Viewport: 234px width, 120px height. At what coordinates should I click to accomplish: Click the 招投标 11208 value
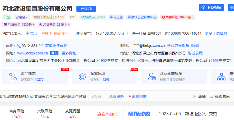105,80
